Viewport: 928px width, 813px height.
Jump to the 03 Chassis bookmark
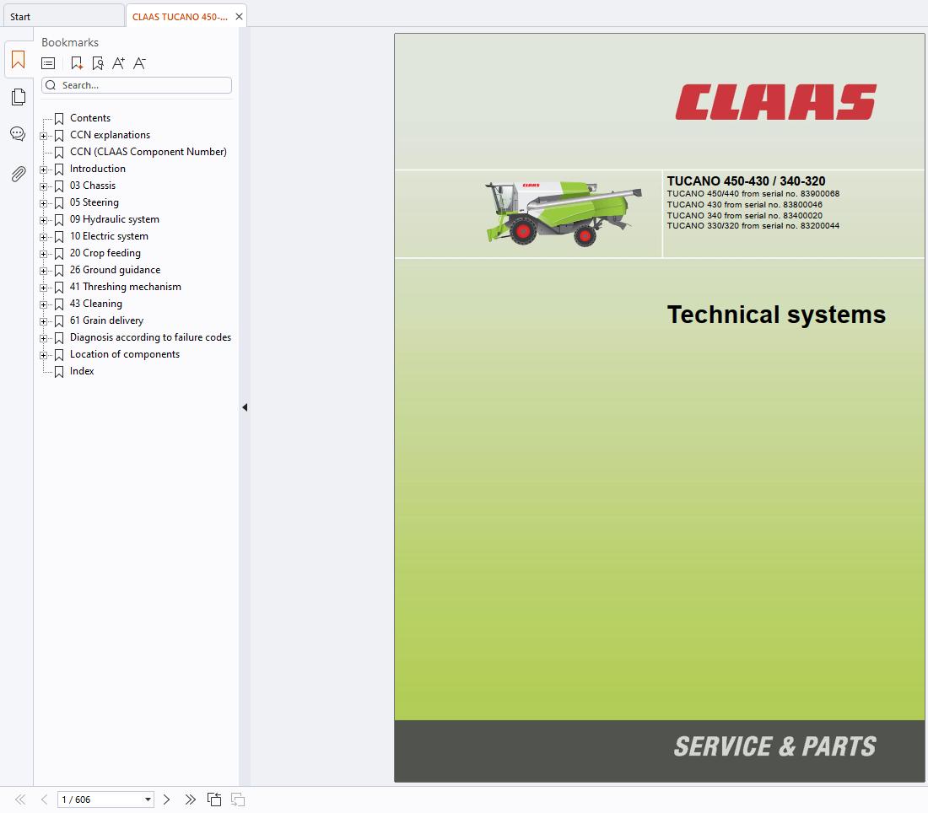(93, 186)
